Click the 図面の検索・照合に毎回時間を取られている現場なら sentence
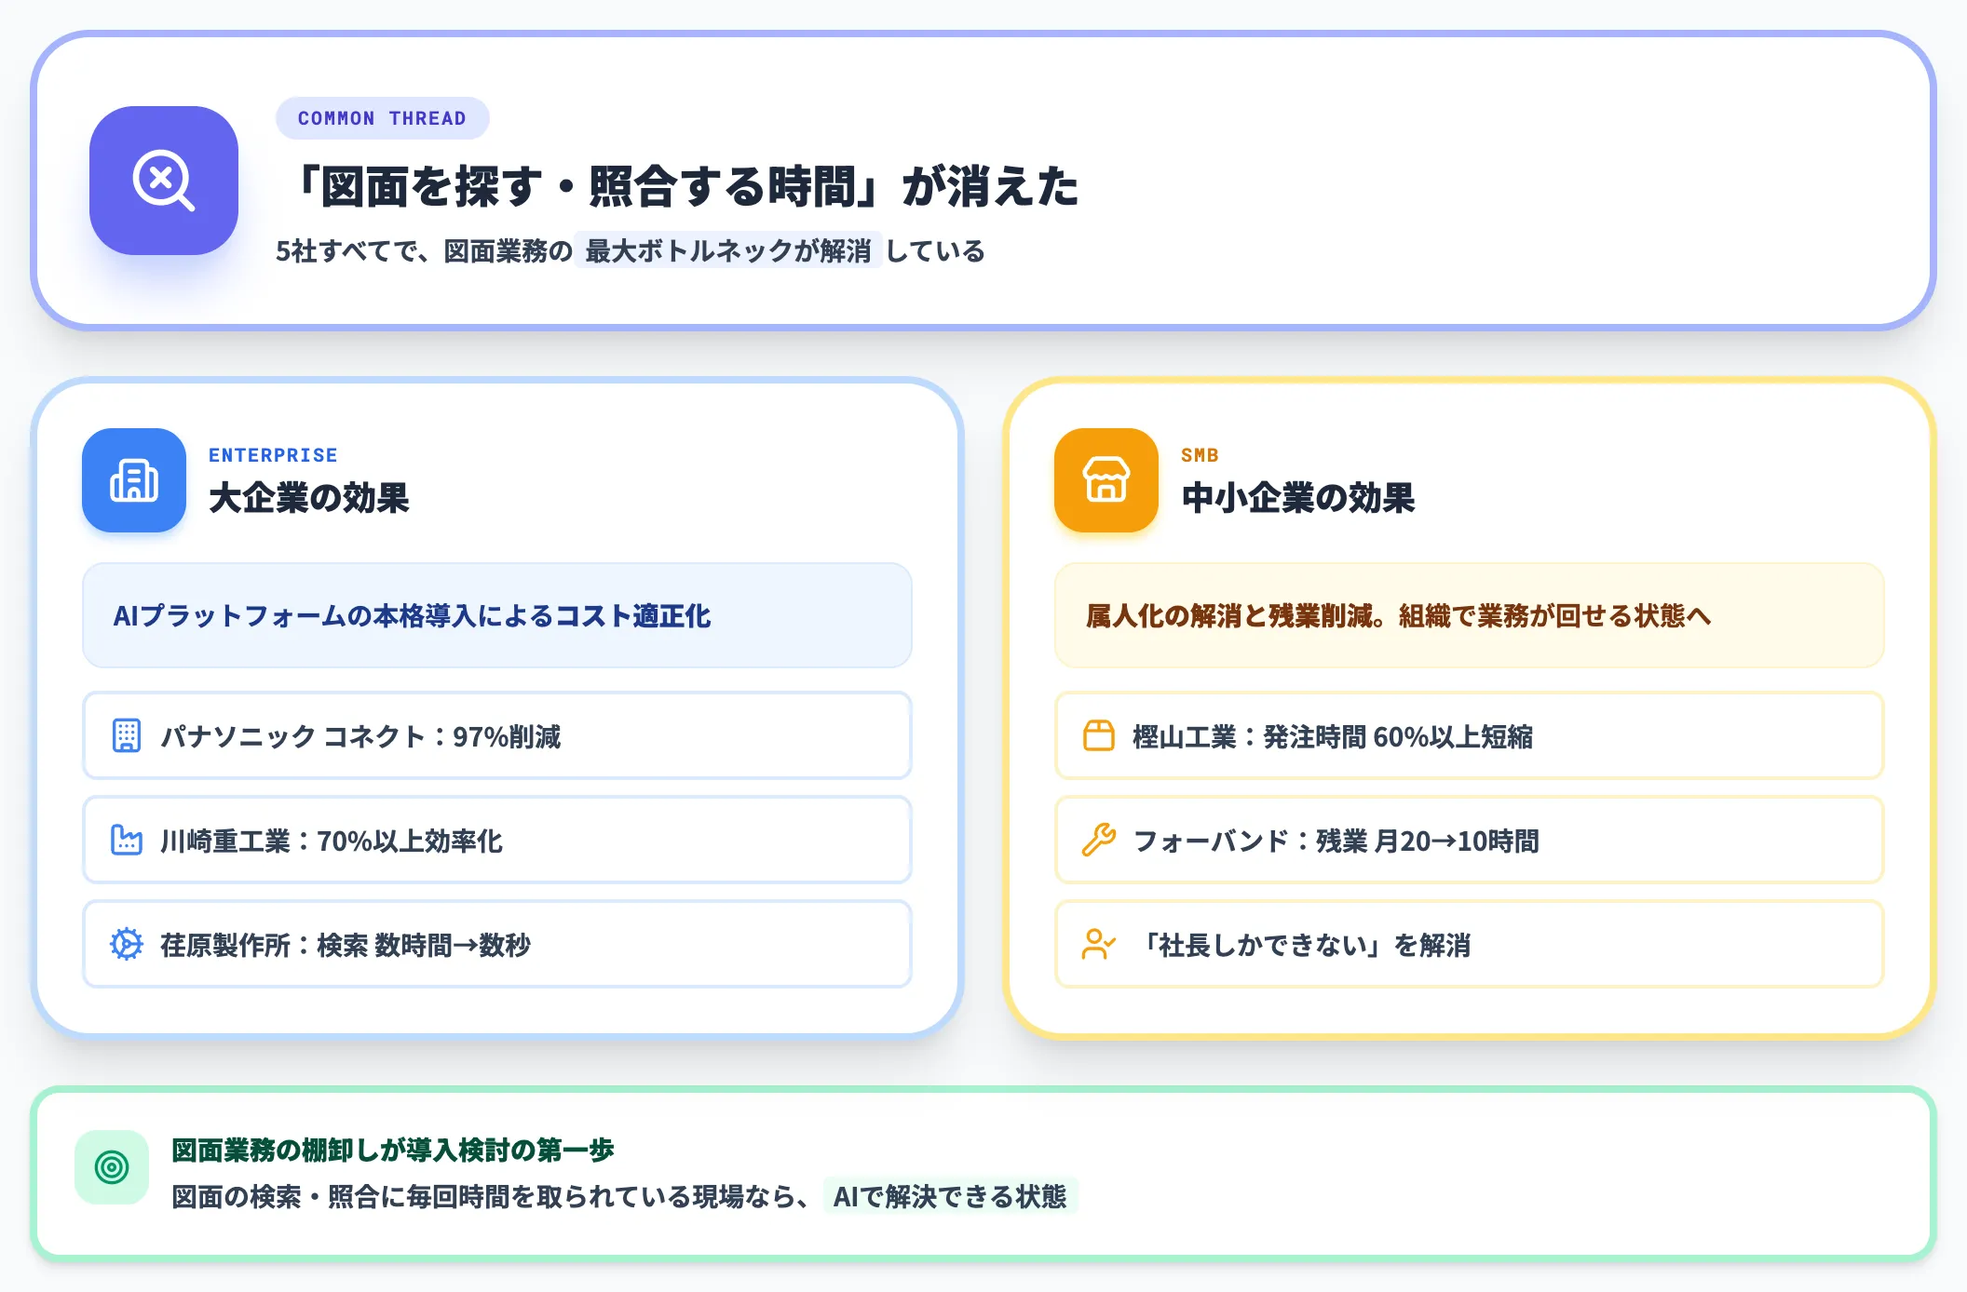1967x1292 pixels. pyautogui.click(x=491, y=1196)
